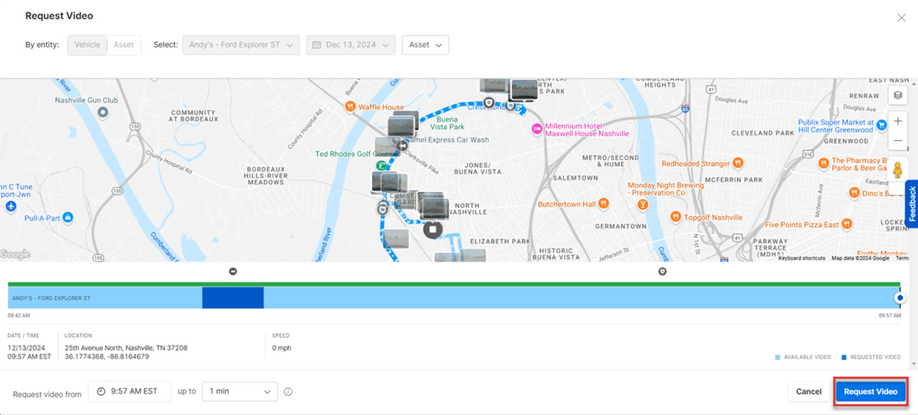Open the Andy's - Ford Explorer ST selector
The width and height of the screenshot is (918, 415).
pos(241,44)
